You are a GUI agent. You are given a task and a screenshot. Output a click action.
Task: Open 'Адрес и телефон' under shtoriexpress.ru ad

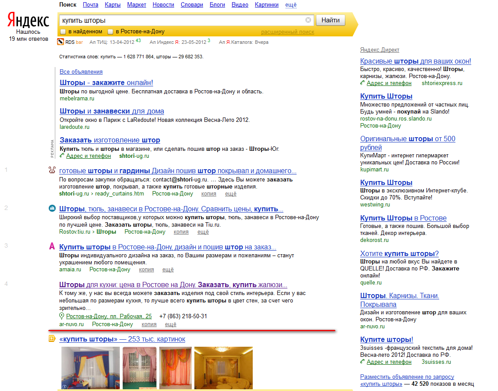(389, 83)
